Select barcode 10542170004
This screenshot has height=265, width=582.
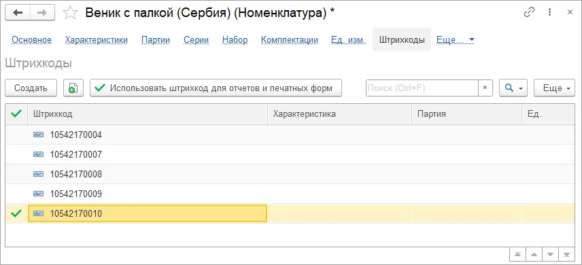point(75,135)
